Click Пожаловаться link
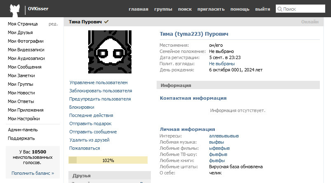 (x=85, y=148)
